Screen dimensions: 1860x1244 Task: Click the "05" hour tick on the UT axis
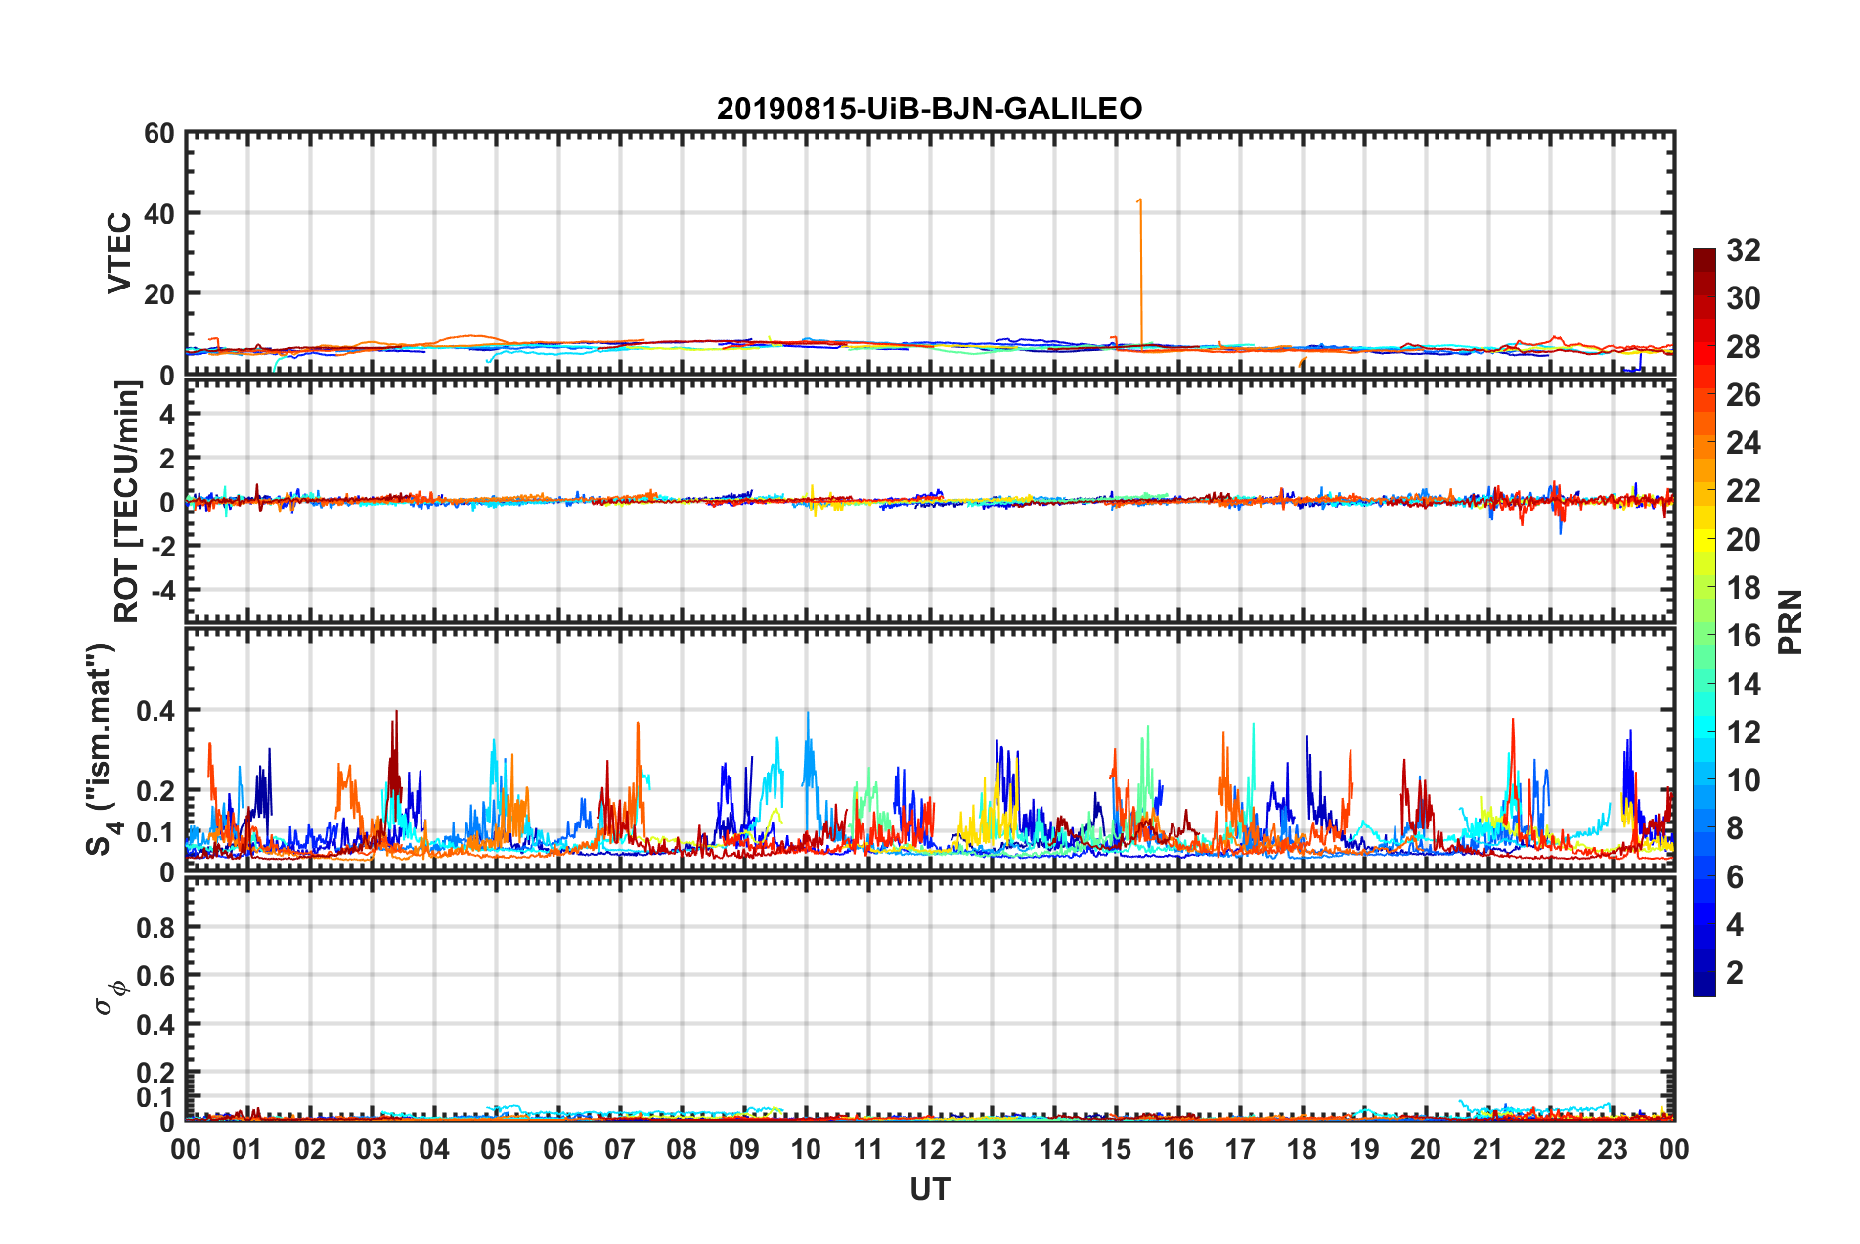tap(496, 1150)
